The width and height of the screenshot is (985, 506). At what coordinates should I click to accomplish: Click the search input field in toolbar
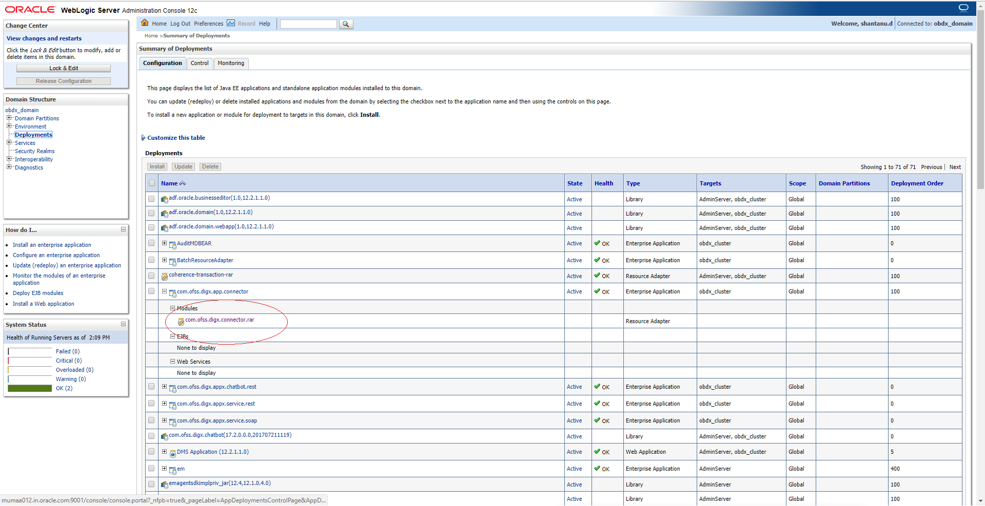[x=308, y=24]
